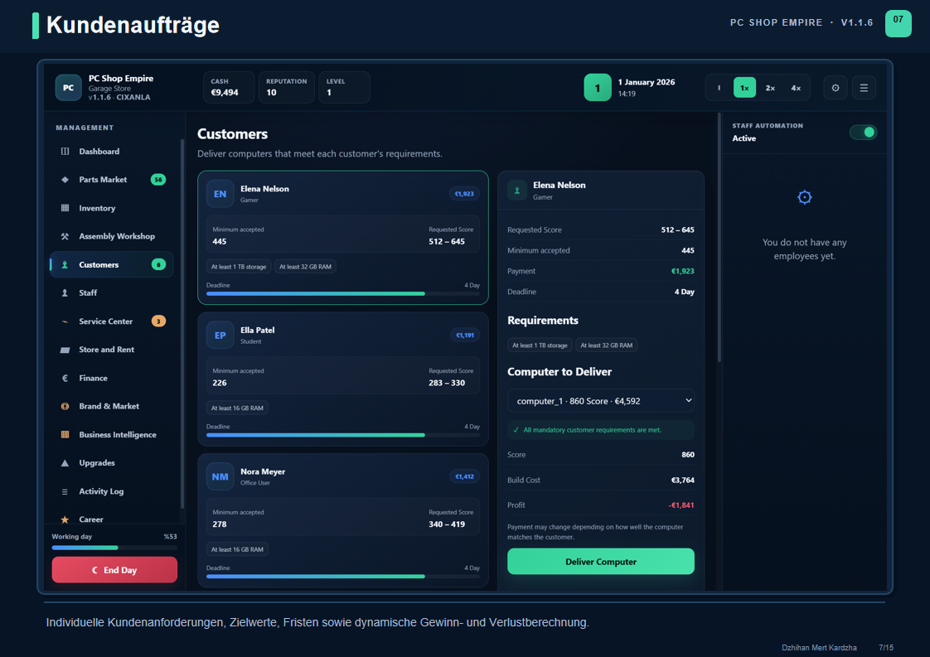Select the Elena Nelson customer card
This screenshot has height=657, width=930.
343,238
